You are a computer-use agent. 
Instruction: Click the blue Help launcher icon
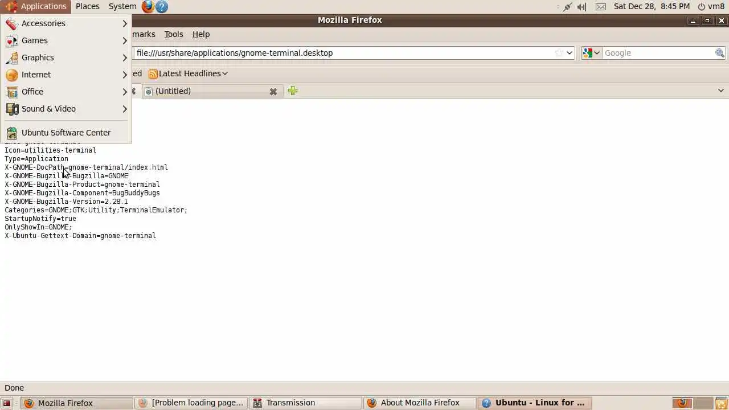pyautogui.click(x=162, y=6)
